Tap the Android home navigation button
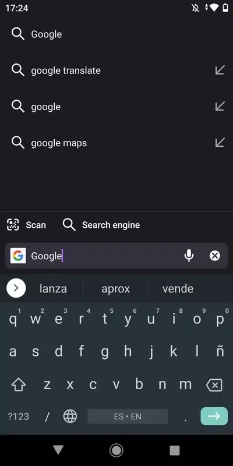Viewport: 233px width, 466px height. pyautogui.click(x=116, y=450)
